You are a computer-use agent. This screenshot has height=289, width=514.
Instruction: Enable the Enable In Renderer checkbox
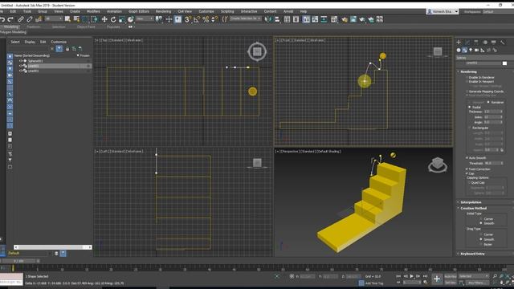[467, 77]
